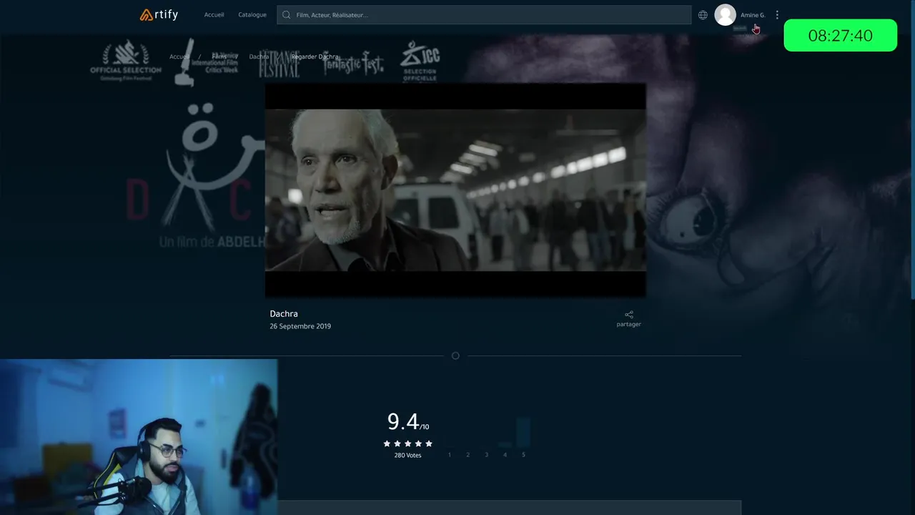Open the globe language selector
915x515 pixels.
point(703,15)
